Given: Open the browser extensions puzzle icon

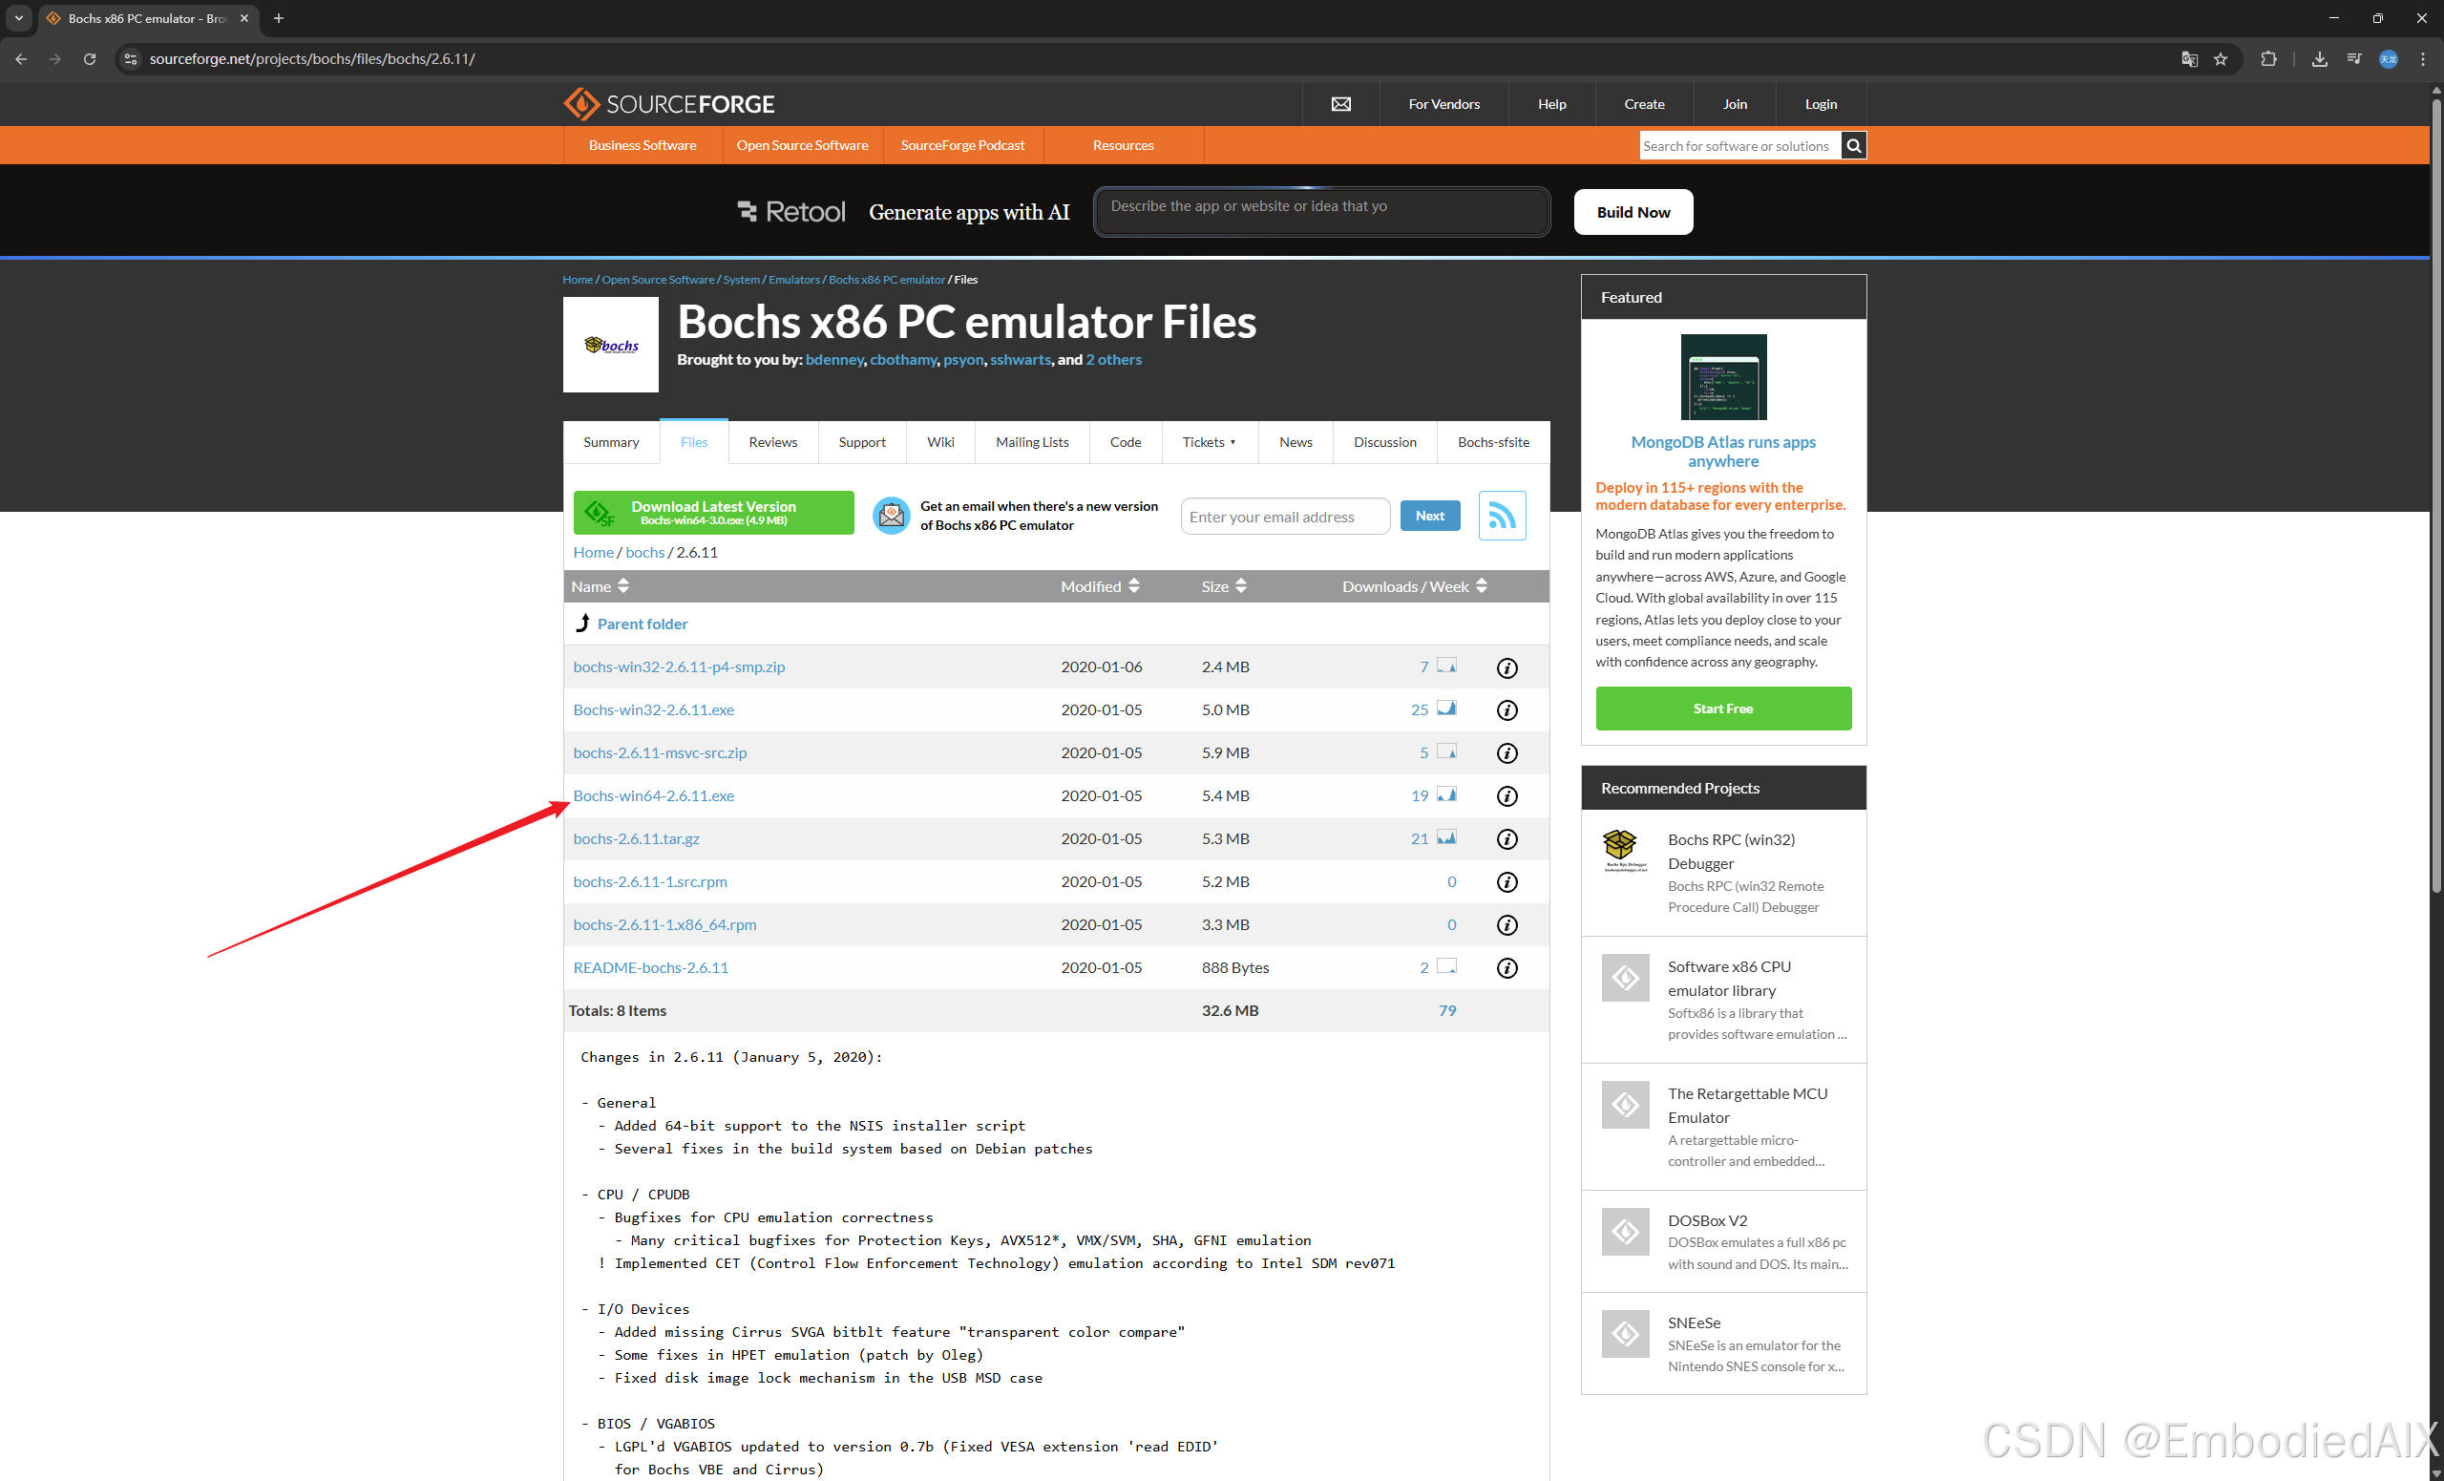Looking at the screenshot, I should (2268, 58).
